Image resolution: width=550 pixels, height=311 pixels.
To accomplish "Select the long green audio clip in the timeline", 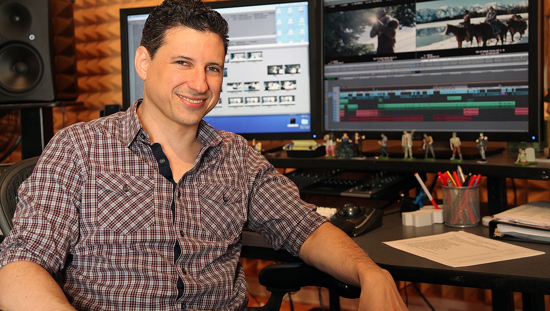I will pos(446,105).
